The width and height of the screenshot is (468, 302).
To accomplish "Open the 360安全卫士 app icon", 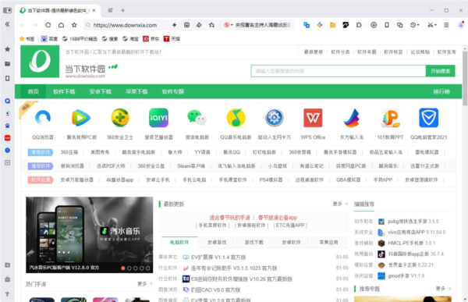I will pos(120,118).
